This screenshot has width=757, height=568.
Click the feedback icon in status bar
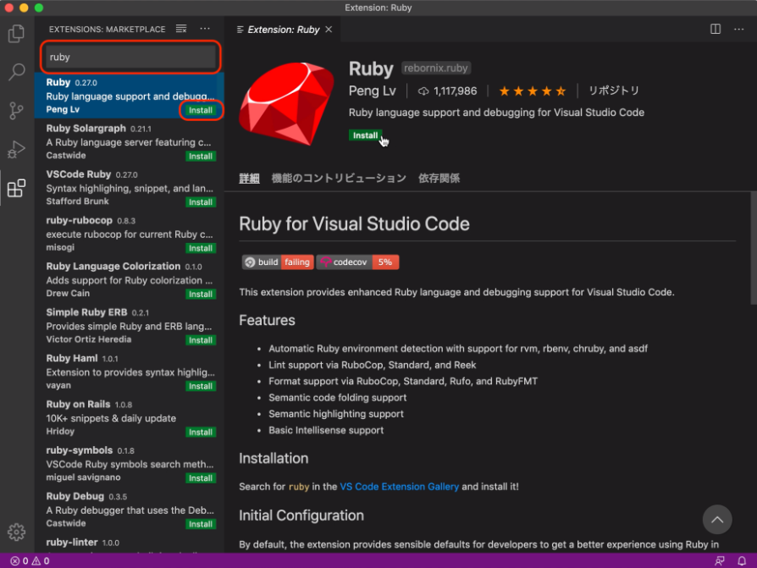pos(720,560)
